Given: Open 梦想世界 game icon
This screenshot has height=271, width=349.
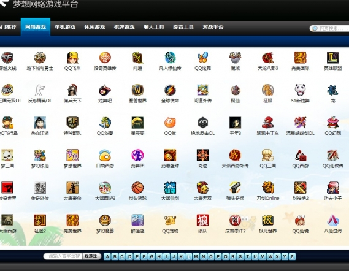Looking at the screenshot, I should pyautogui.click(x=72, y=155).
